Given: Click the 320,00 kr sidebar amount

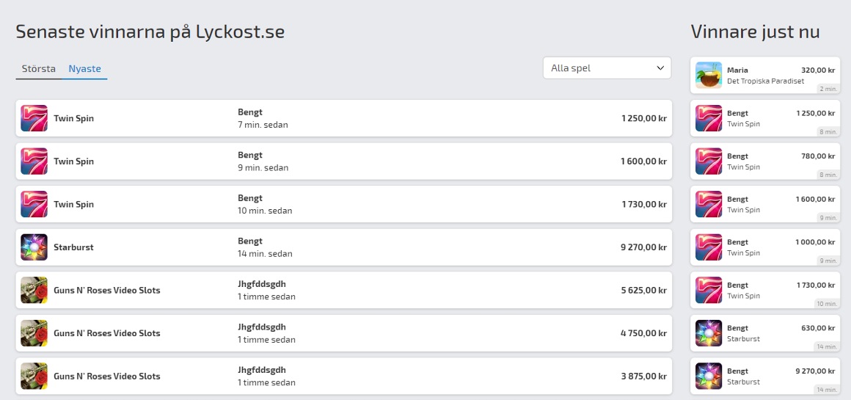Looking at the screenshot, I should point(818,70).
